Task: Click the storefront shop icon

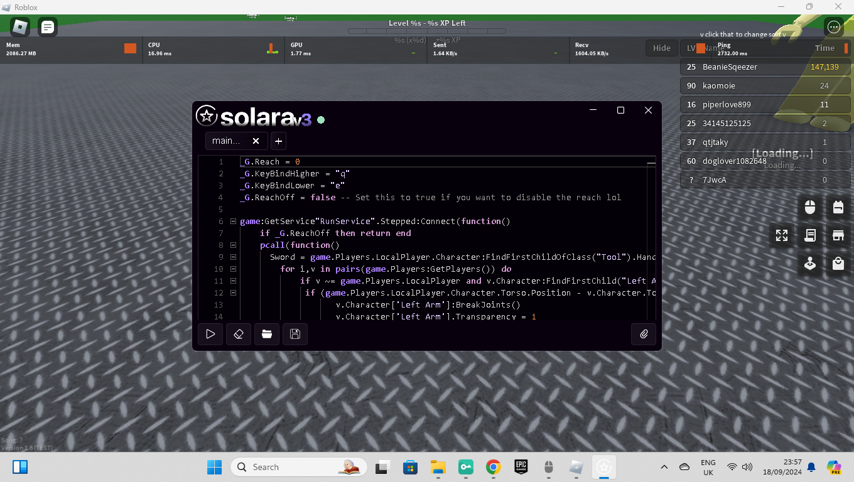Action: 838,235
